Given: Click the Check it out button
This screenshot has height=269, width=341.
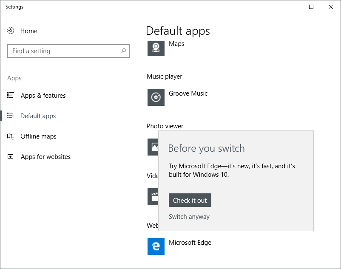Looking at the screenshot, I should click(190, 200).
